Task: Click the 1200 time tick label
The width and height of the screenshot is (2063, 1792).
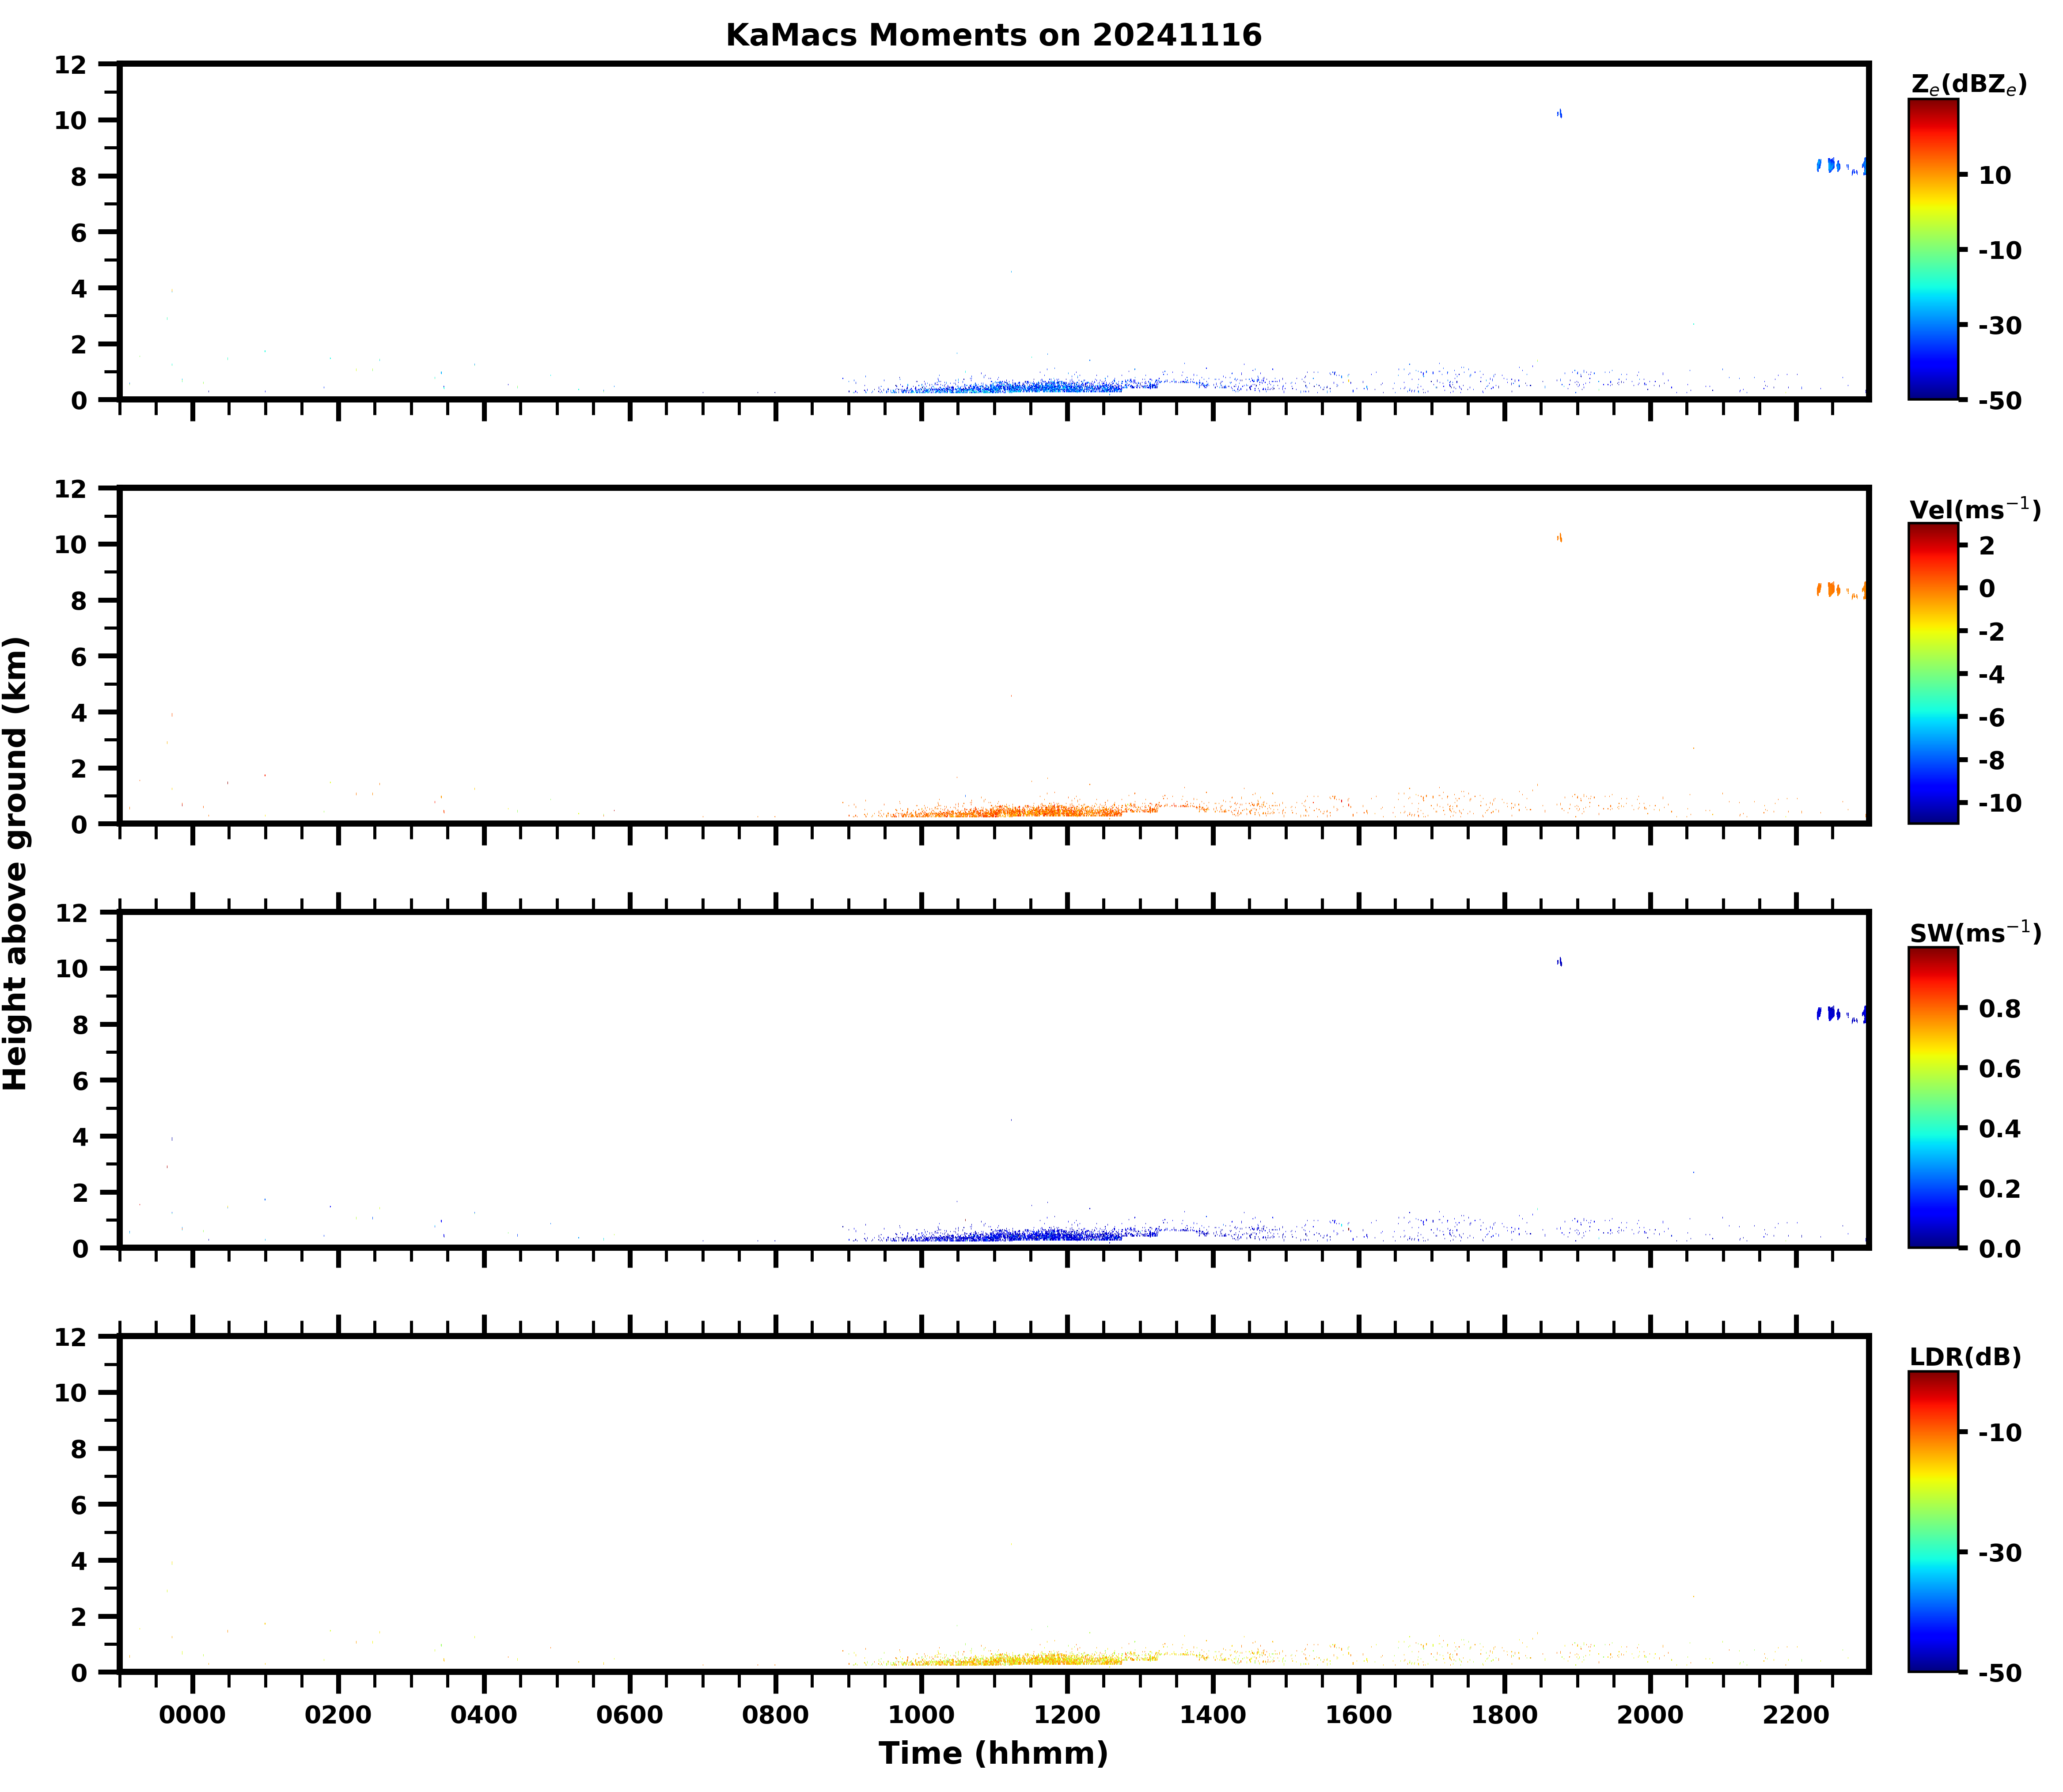Action: click(1066, 1715)
